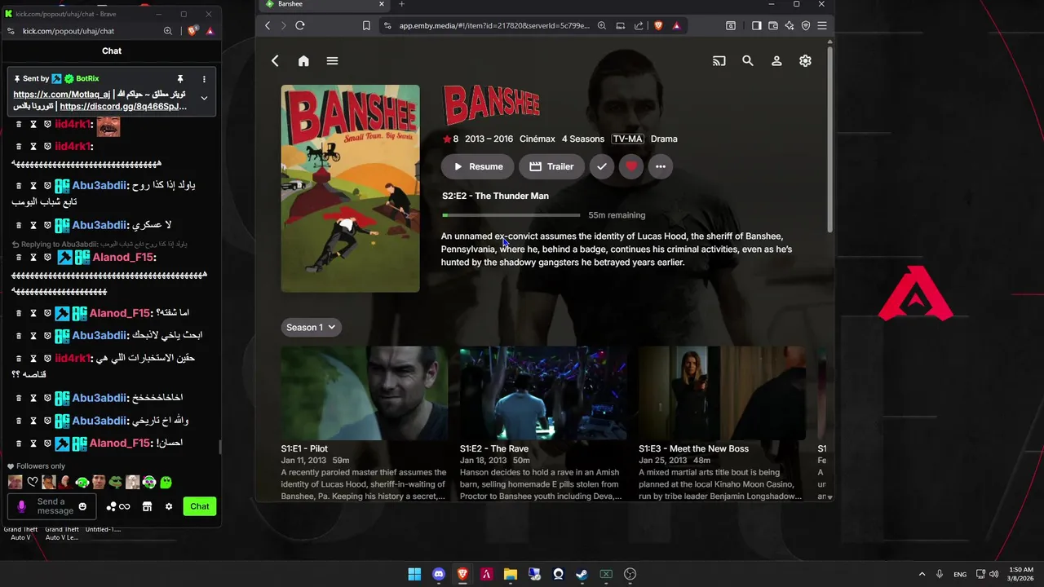
Task: Open the Emby user profile icon
Action: (776, 61)
